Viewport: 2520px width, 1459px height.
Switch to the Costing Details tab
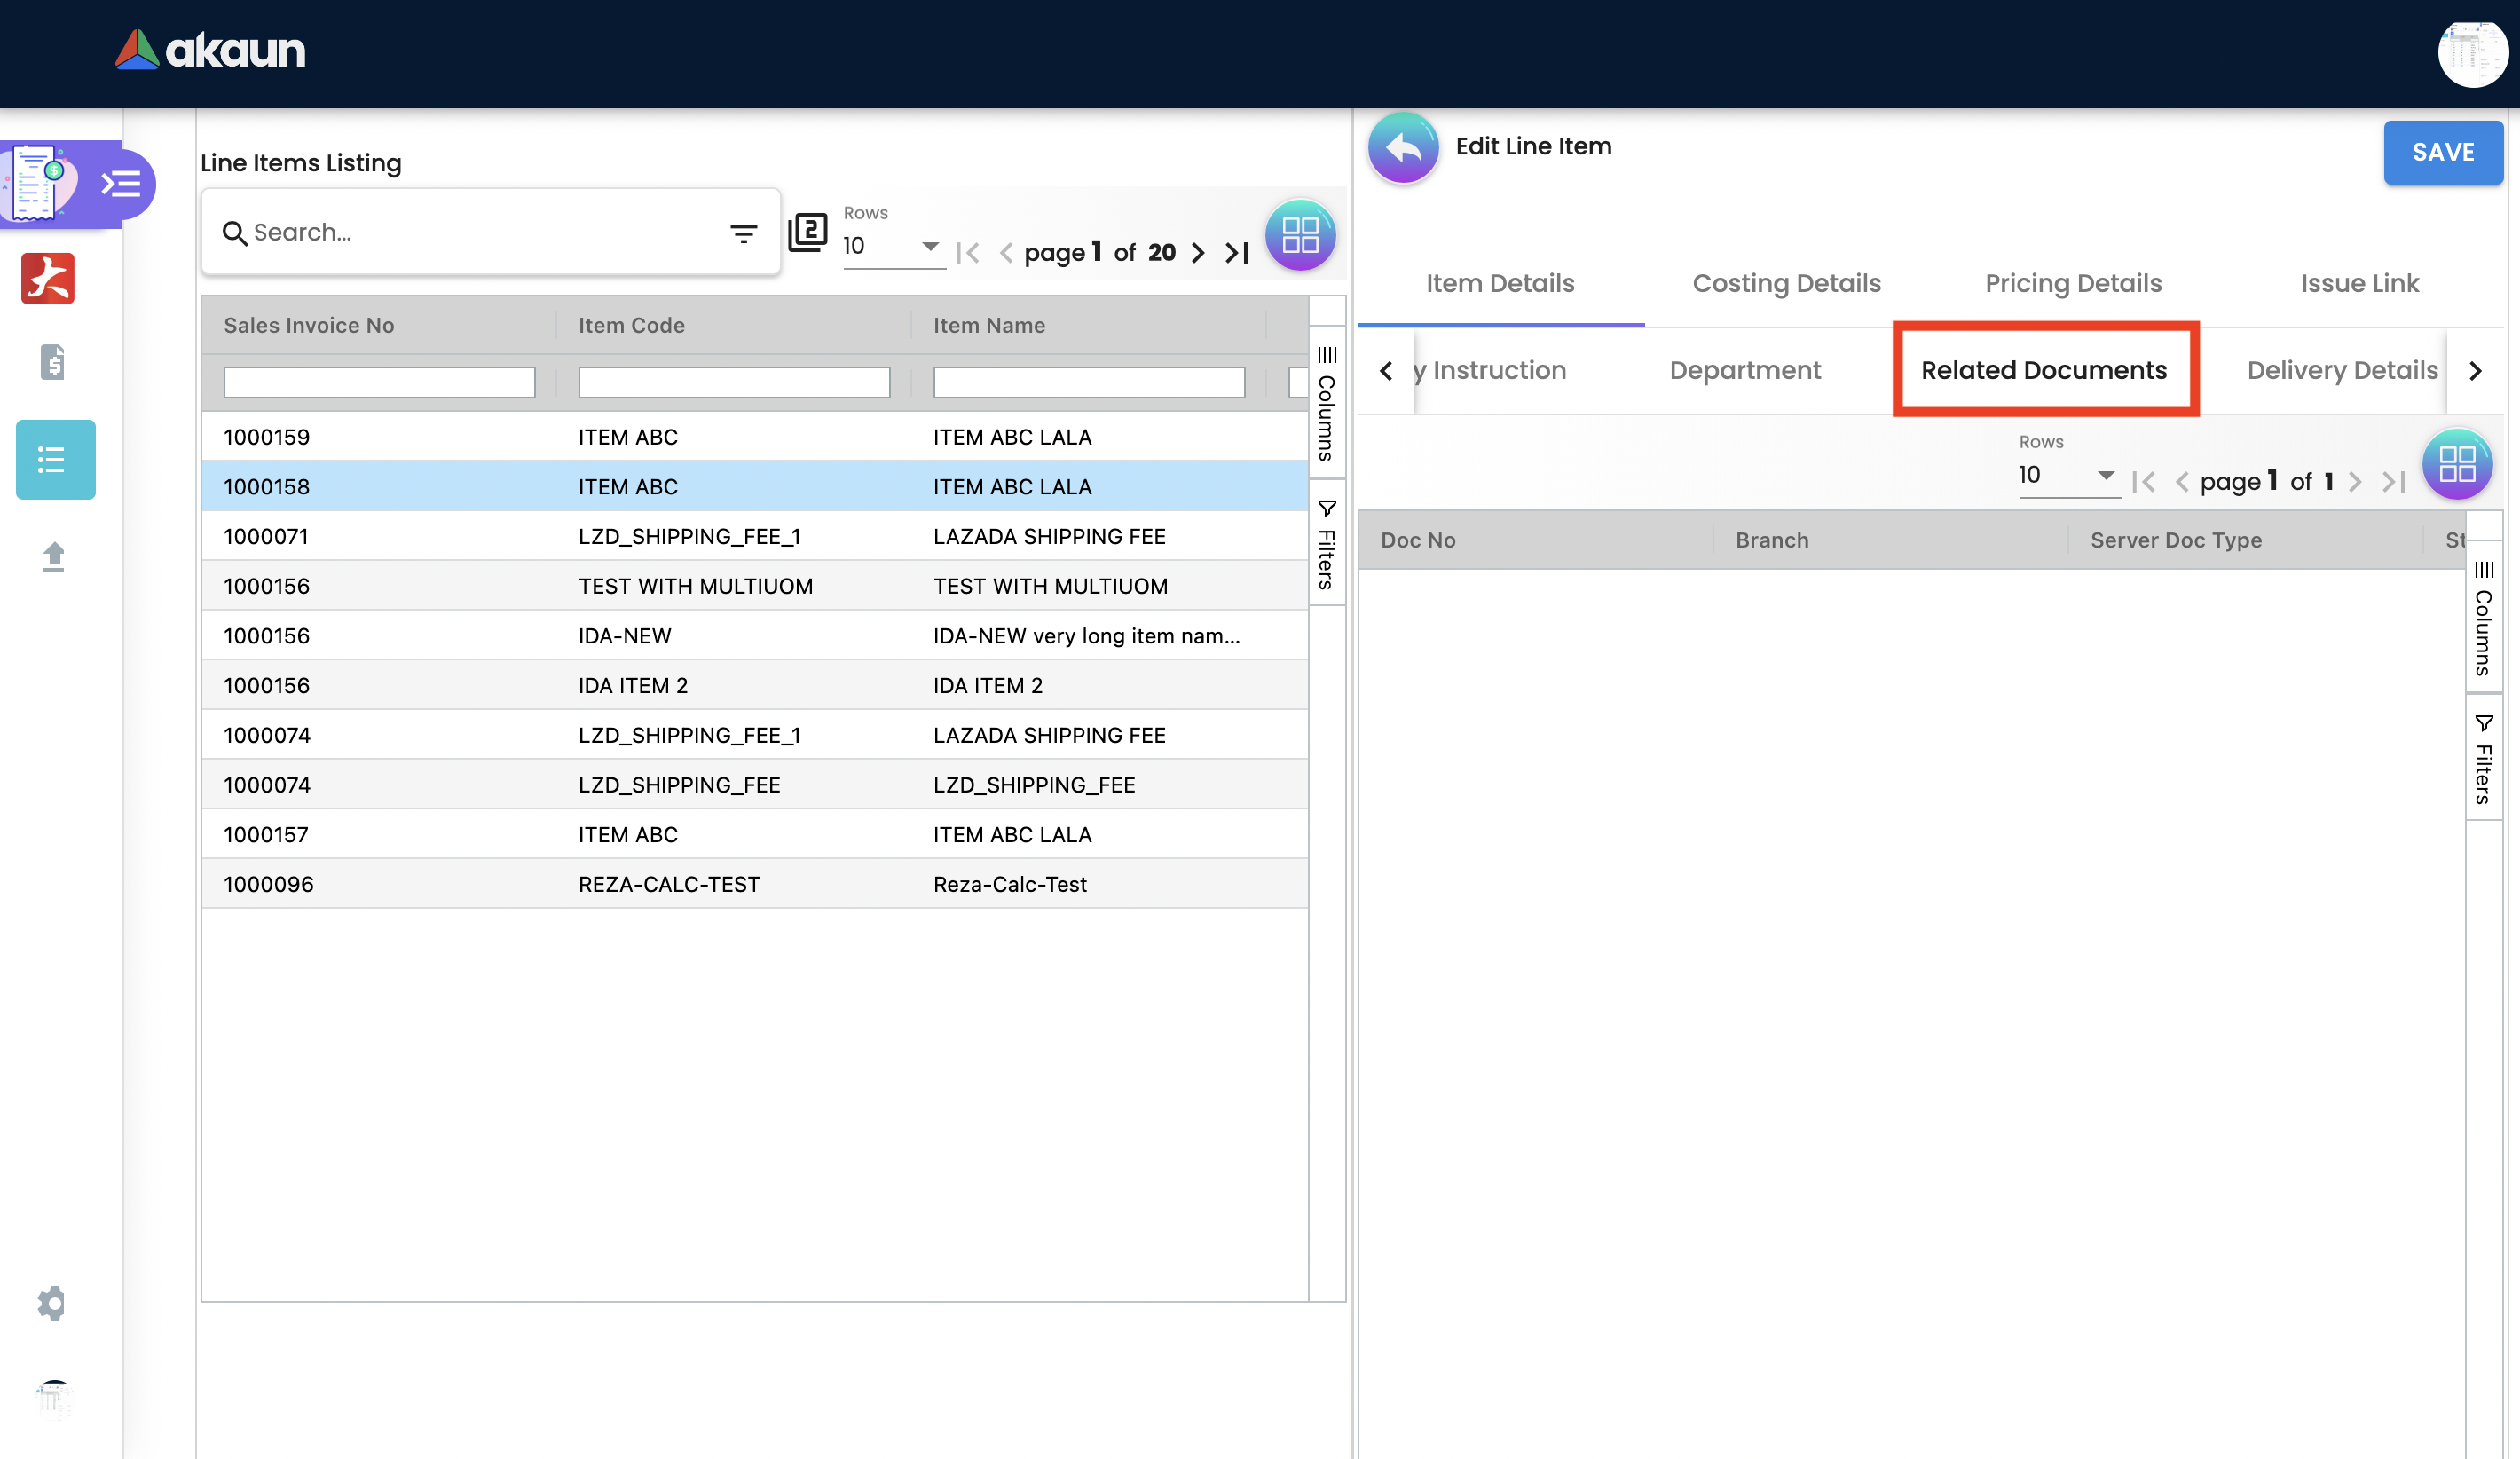click(x=1786, y=283)
